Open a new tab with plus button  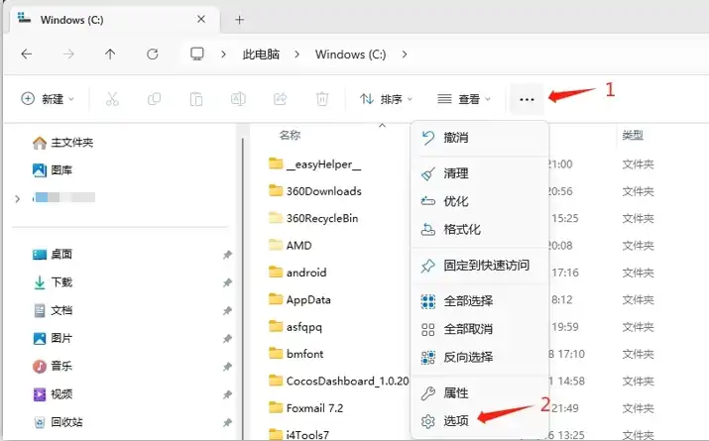pos(240,20)
